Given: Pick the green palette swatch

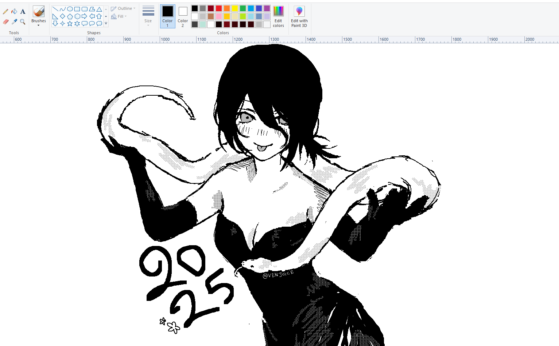Looking at the screenshot, I should click(x=243, y=8).
